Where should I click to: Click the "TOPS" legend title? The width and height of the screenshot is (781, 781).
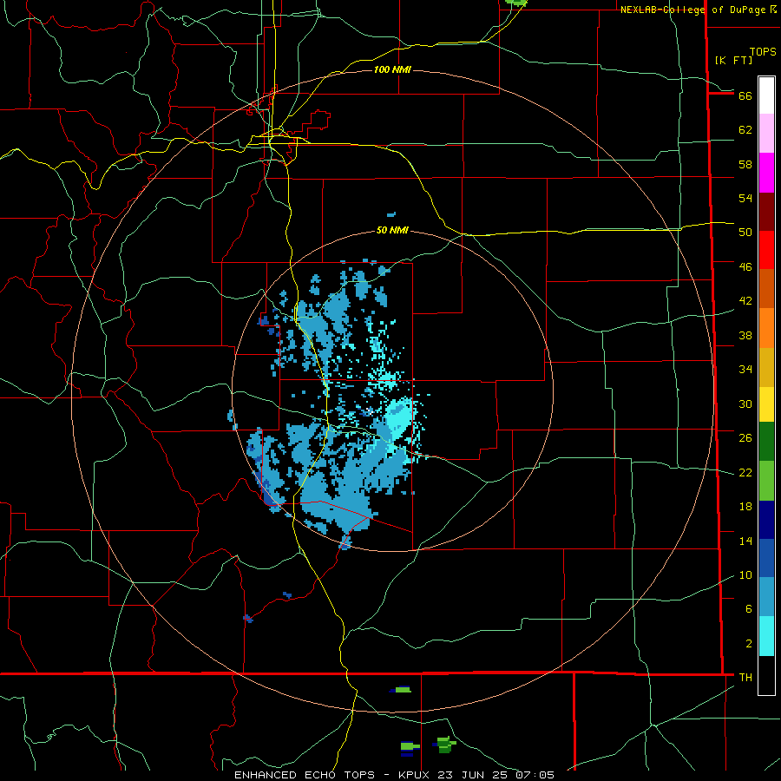763,51
